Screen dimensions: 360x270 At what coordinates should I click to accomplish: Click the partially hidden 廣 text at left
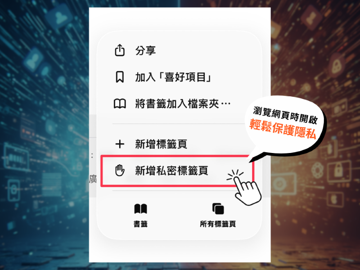[93, 179]
